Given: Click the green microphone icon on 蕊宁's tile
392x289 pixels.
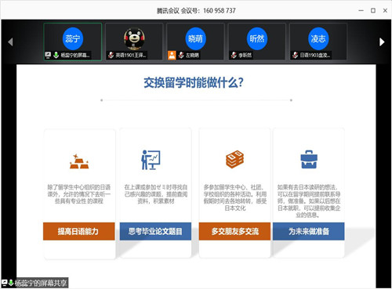Looking at the screenshot, I should (56, 55).
